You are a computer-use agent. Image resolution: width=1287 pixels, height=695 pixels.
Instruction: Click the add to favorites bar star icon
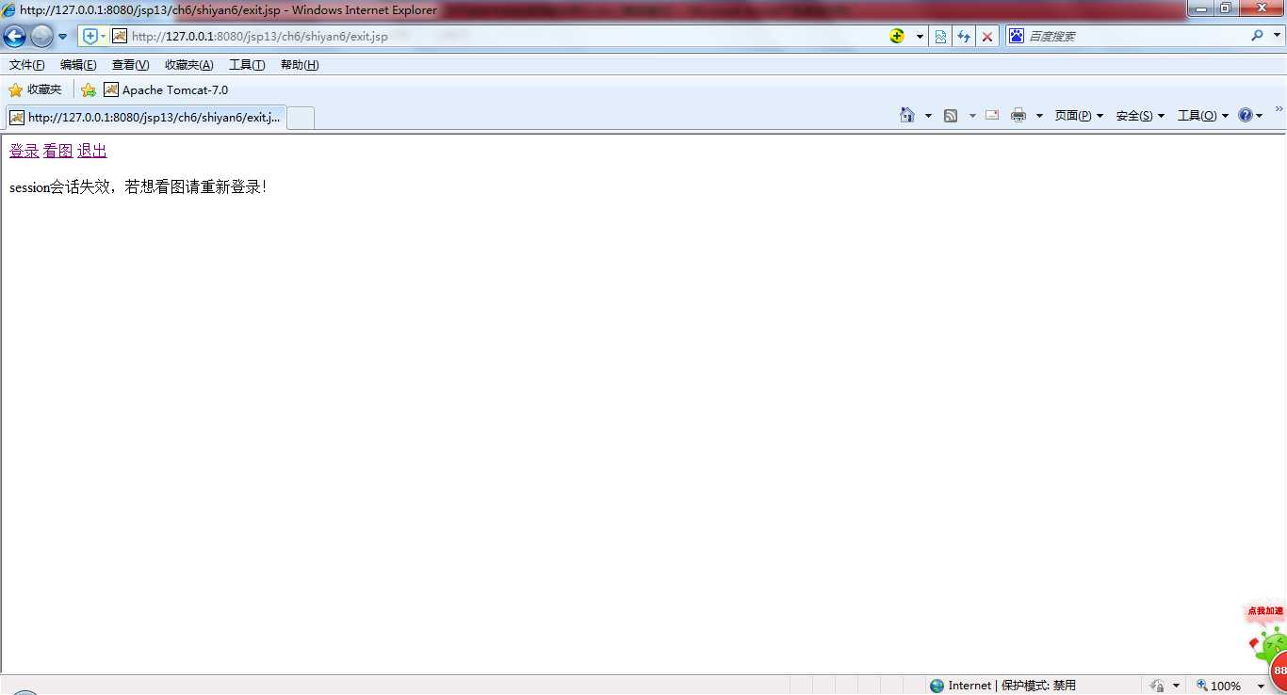pos(89,90)
